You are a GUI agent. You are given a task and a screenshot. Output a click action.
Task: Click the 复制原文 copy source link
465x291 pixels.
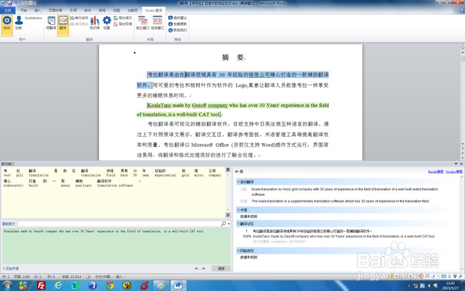point(8,224)
